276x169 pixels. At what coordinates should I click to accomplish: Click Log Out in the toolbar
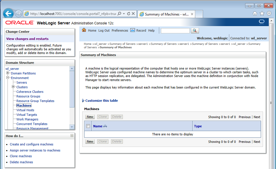(x=104, y=30)
